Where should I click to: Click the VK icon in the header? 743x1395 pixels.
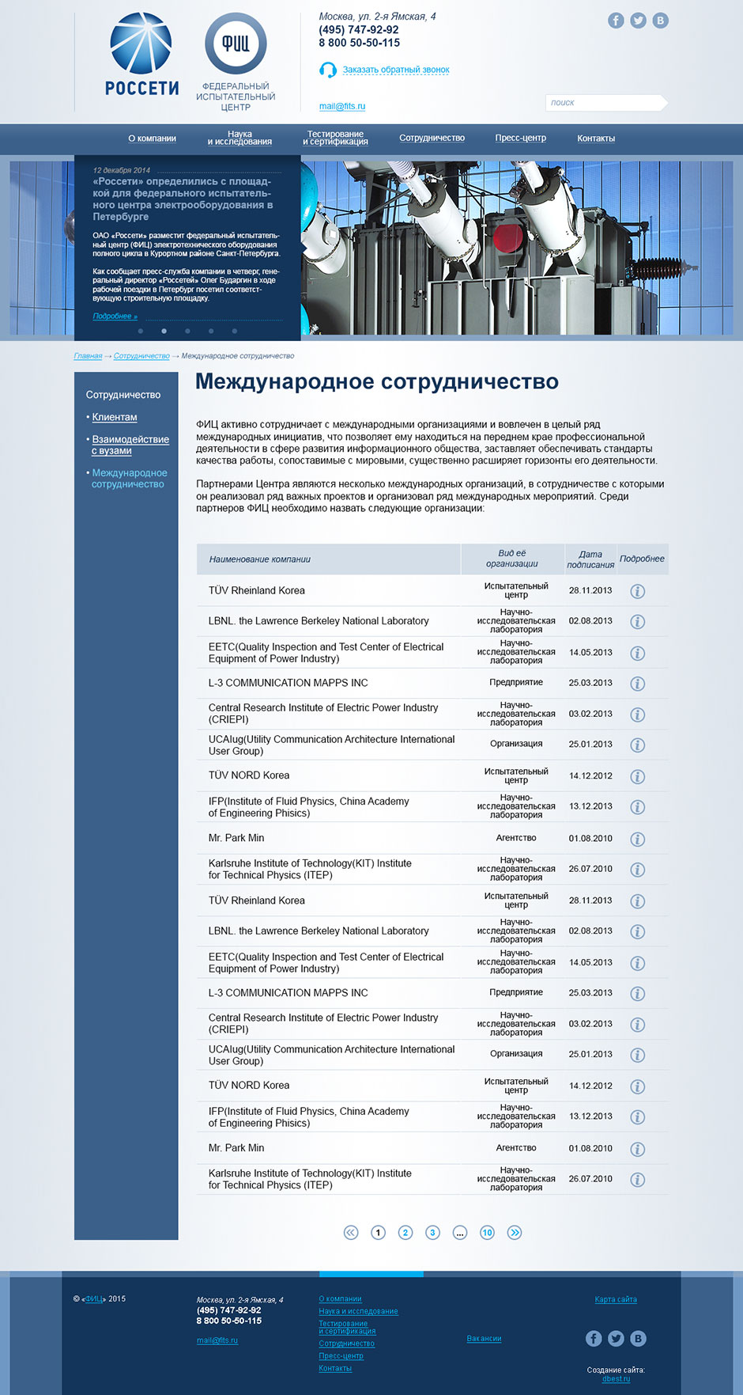[660, 21]
